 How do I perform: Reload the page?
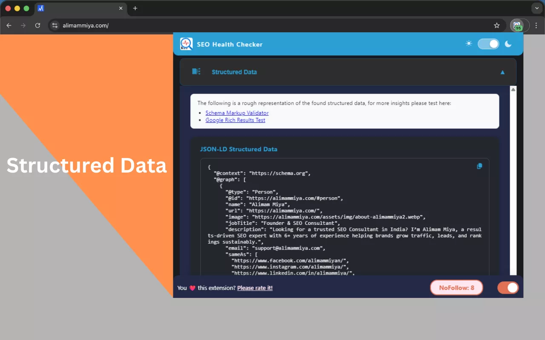coord(37,25)
